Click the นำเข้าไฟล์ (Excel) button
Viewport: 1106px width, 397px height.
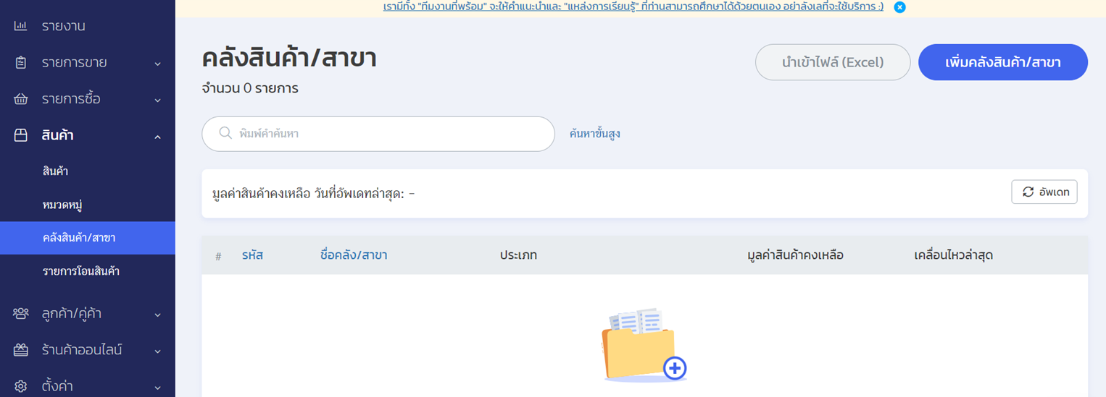[x=832, y=62]
